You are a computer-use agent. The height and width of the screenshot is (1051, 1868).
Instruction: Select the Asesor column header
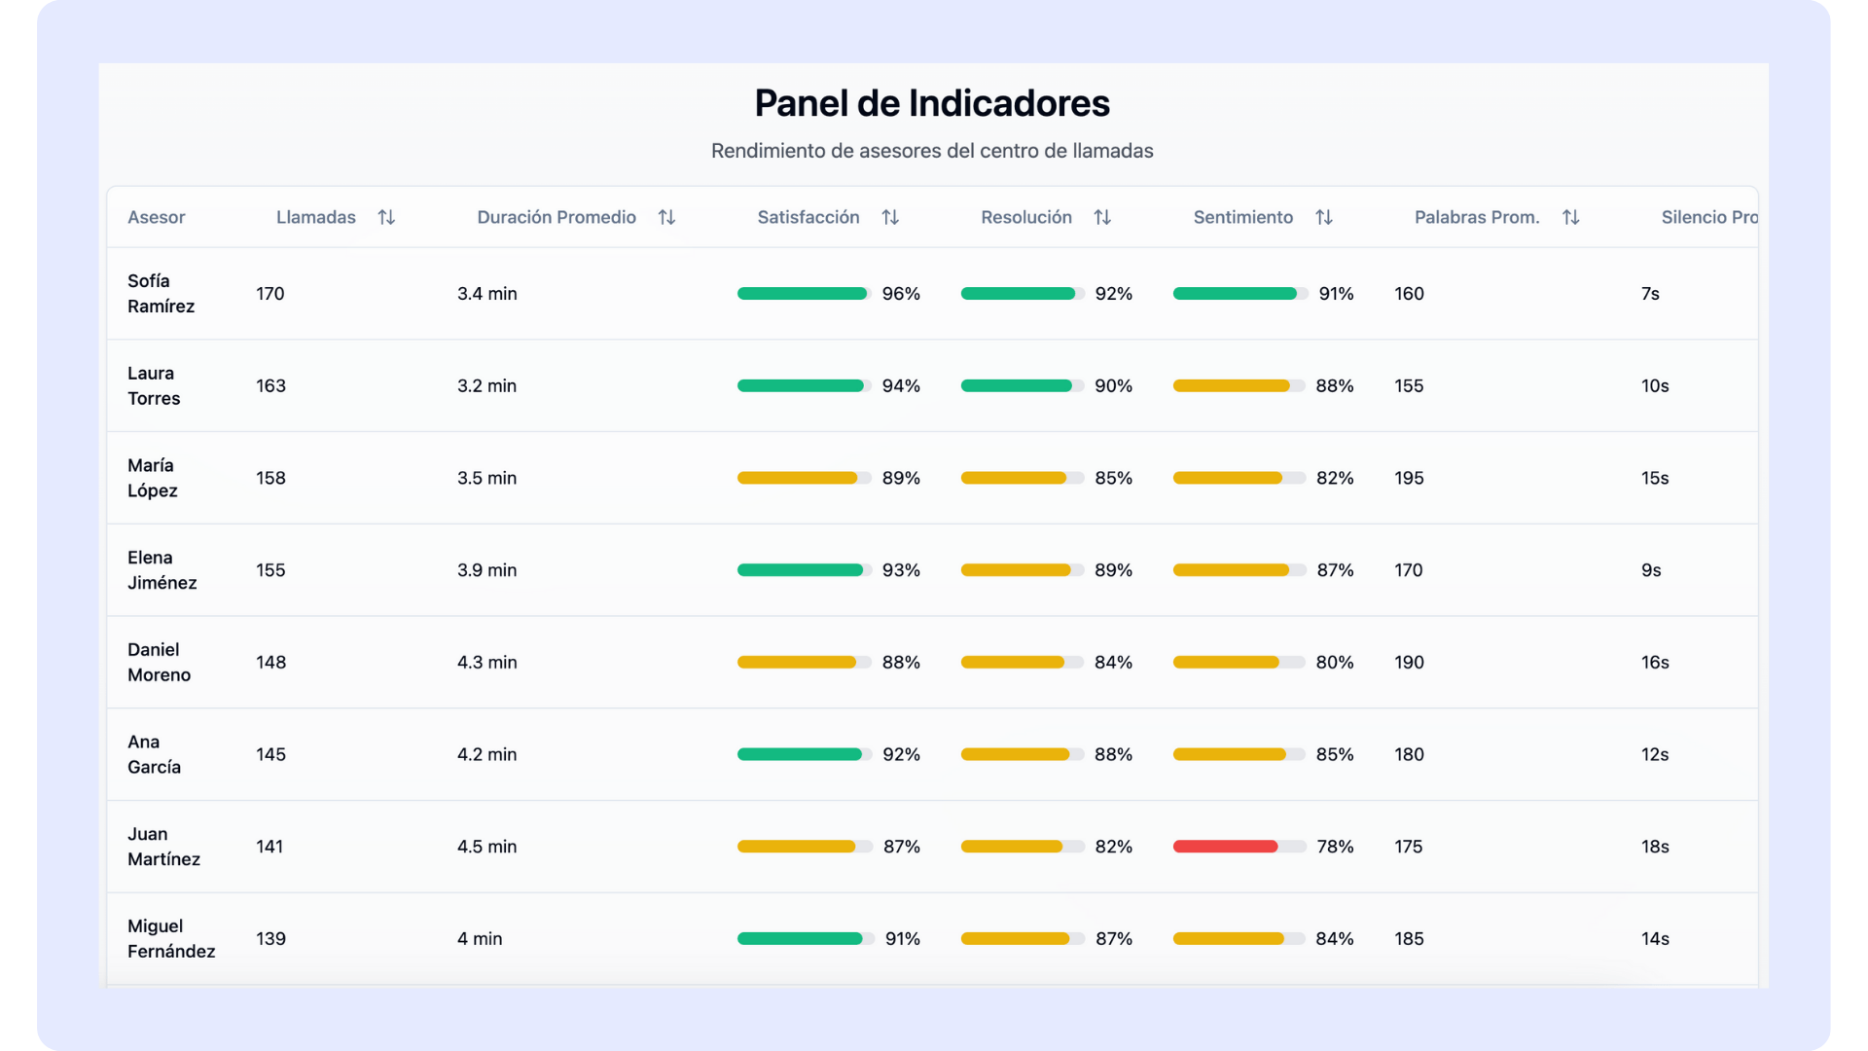tap(157, 217)
